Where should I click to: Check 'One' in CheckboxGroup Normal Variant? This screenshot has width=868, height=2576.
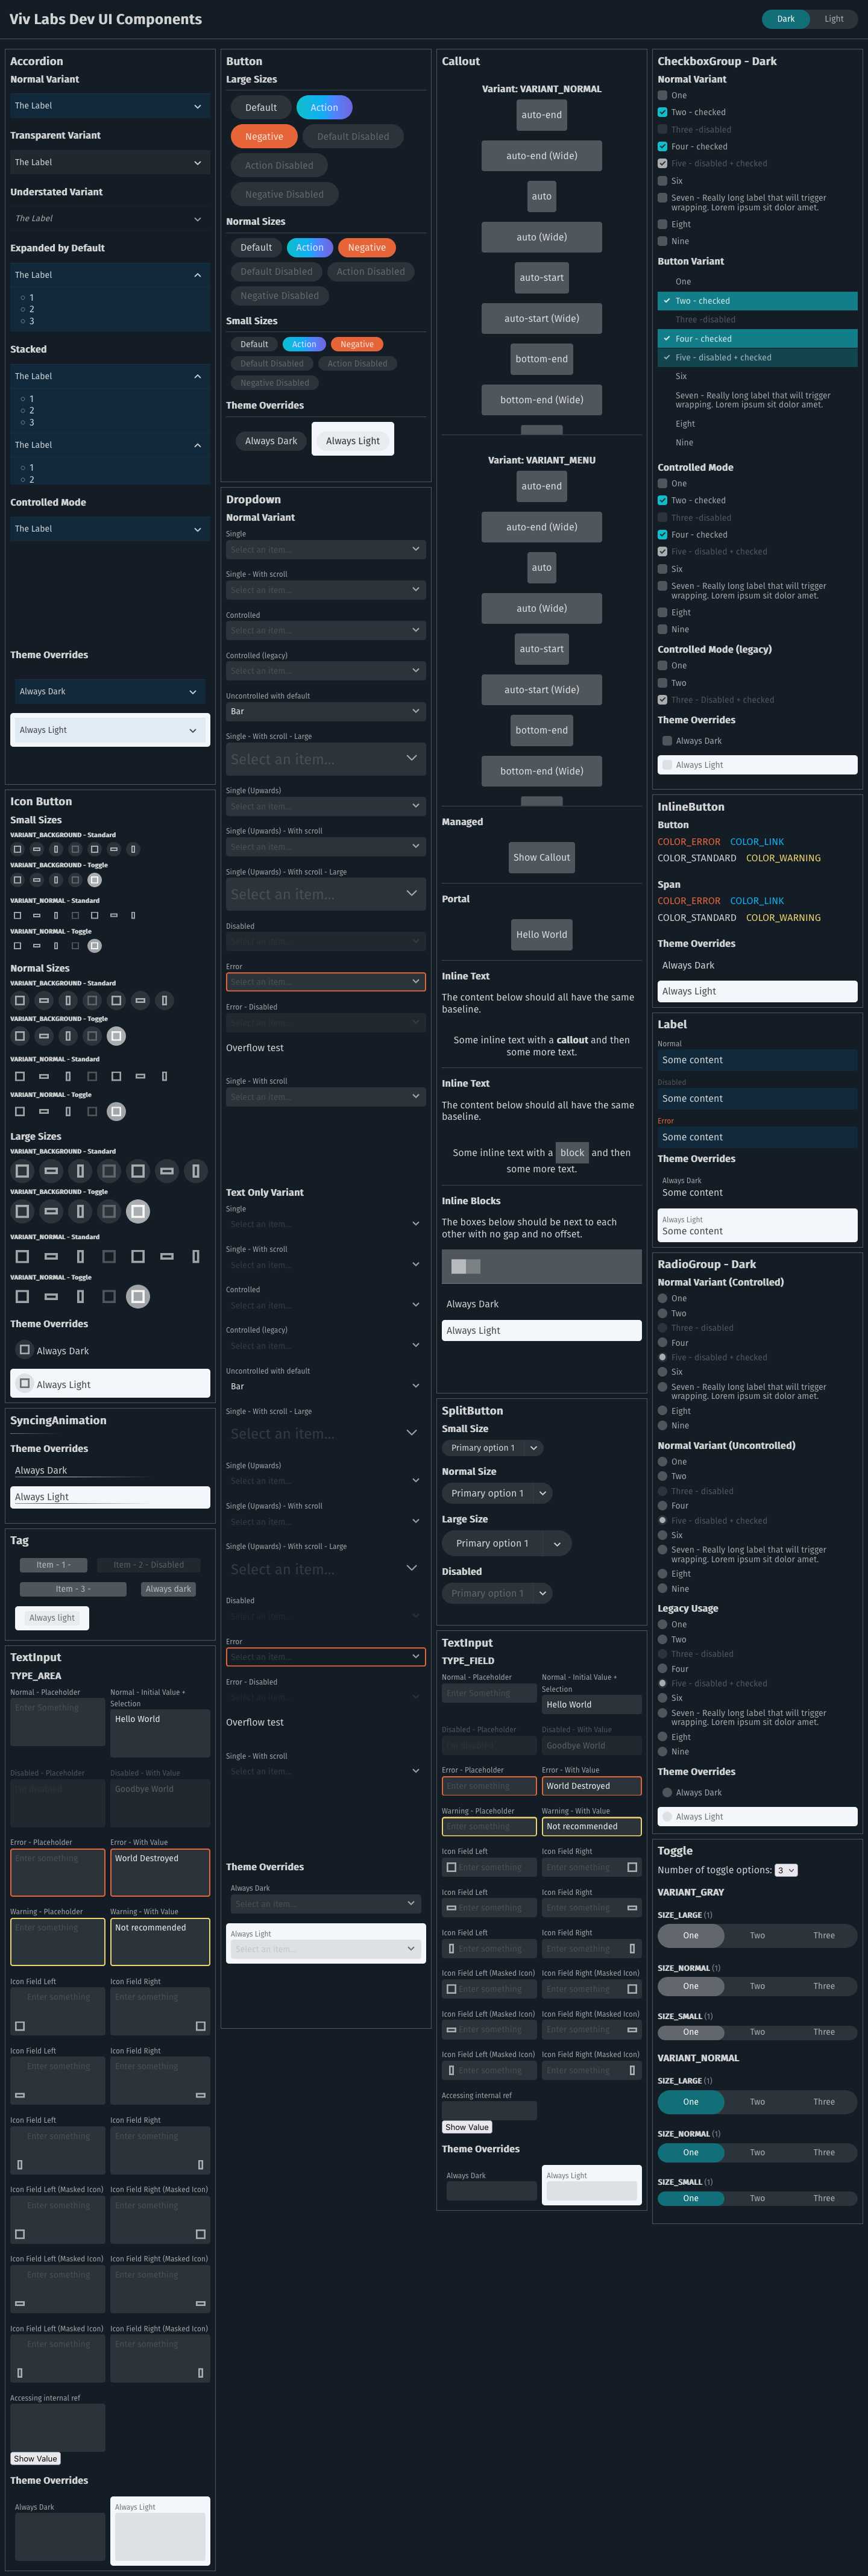pyautogui.click(x=662, y=95)
